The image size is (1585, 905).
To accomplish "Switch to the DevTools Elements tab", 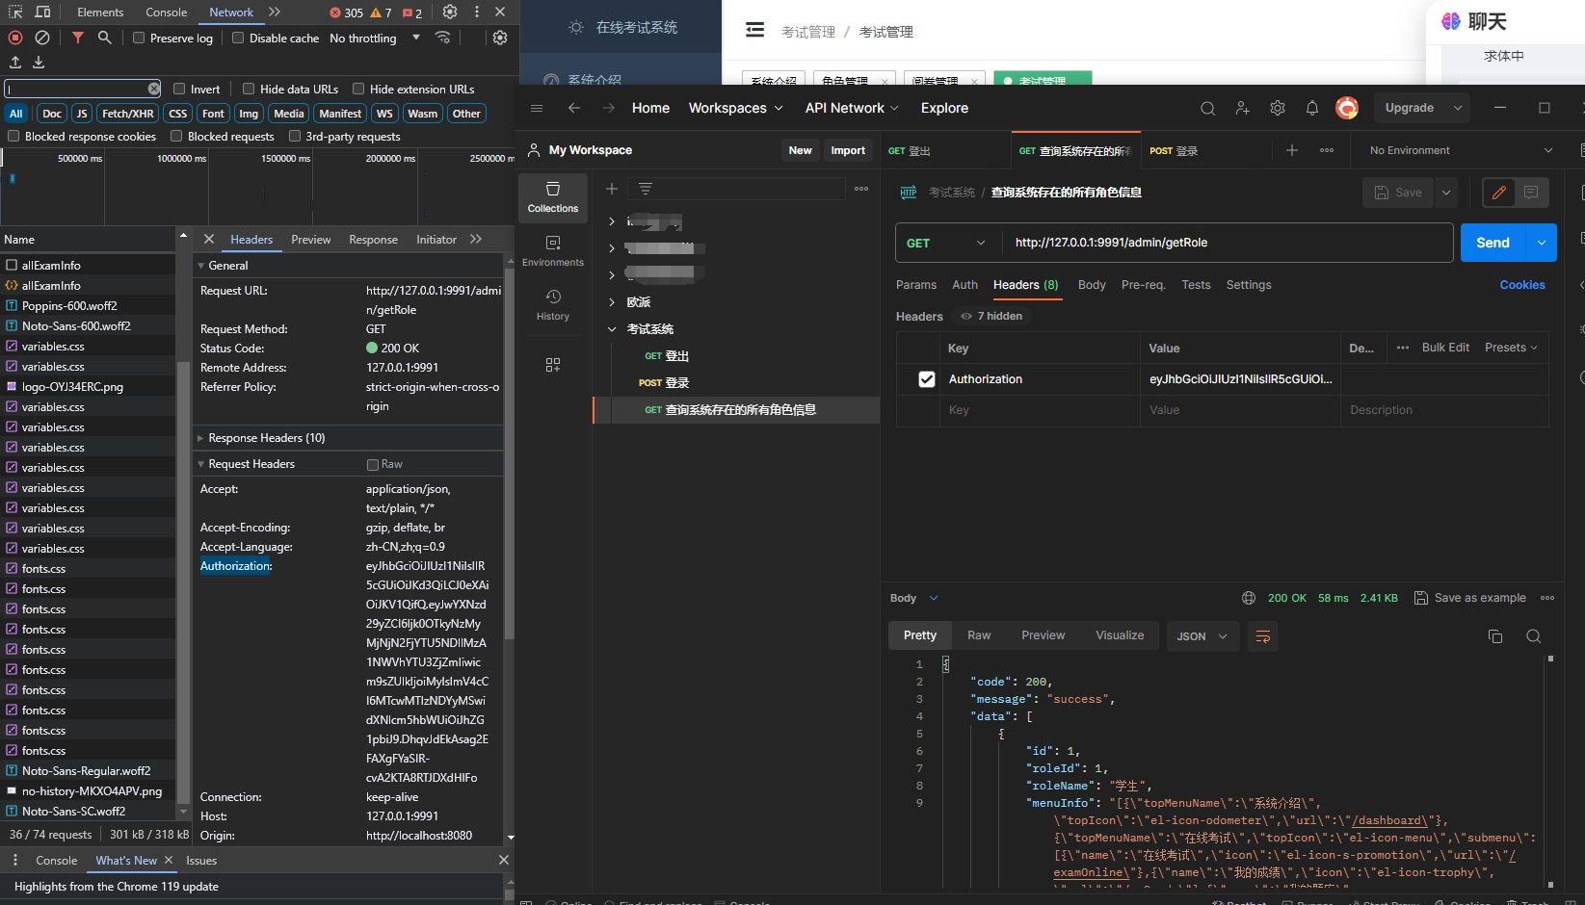I will [x=100, y=13].
